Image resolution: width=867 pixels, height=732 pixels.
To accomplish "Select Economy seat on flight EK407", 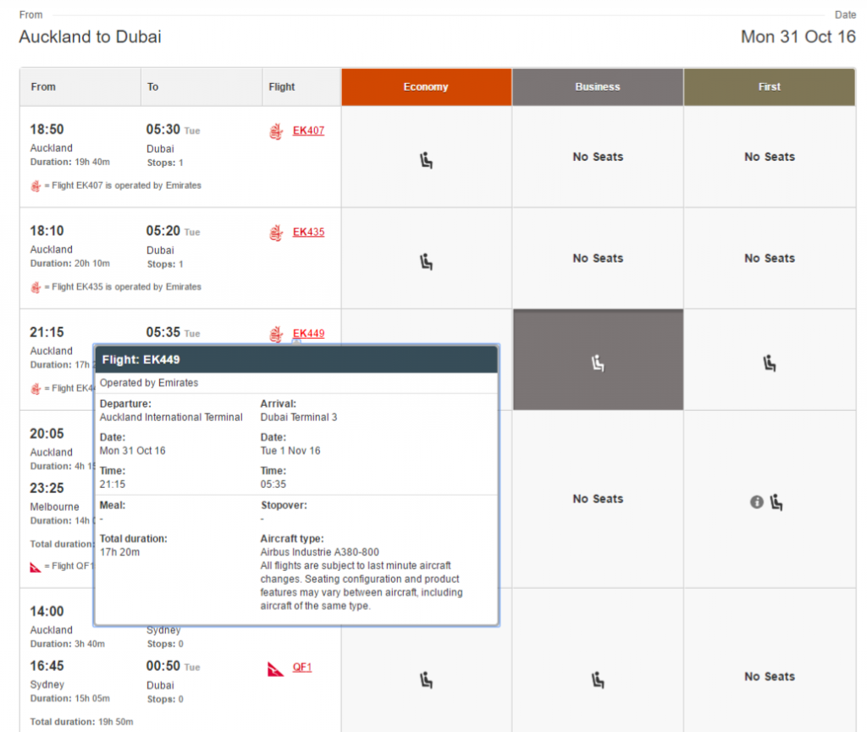I will [426, 160].
